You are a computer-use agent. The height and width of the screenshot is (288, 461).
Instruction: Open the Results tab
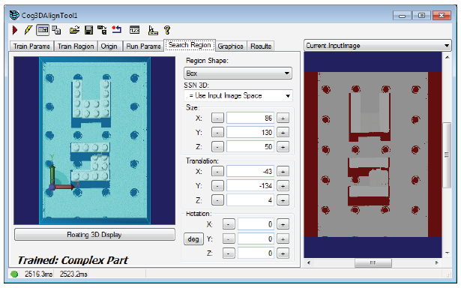point(261,46)
